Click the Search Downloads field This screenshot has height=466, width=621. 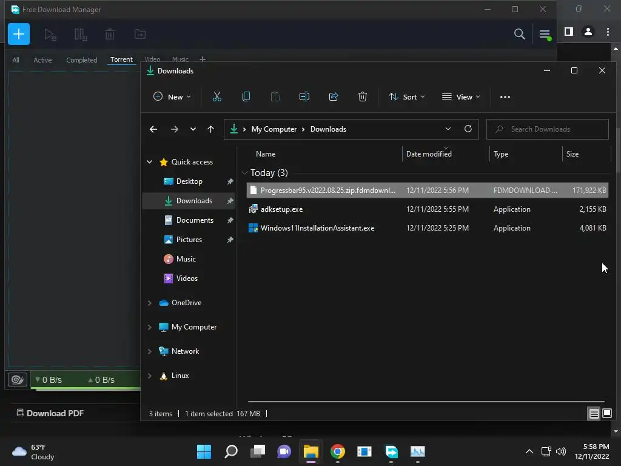(x=548, y=129)
